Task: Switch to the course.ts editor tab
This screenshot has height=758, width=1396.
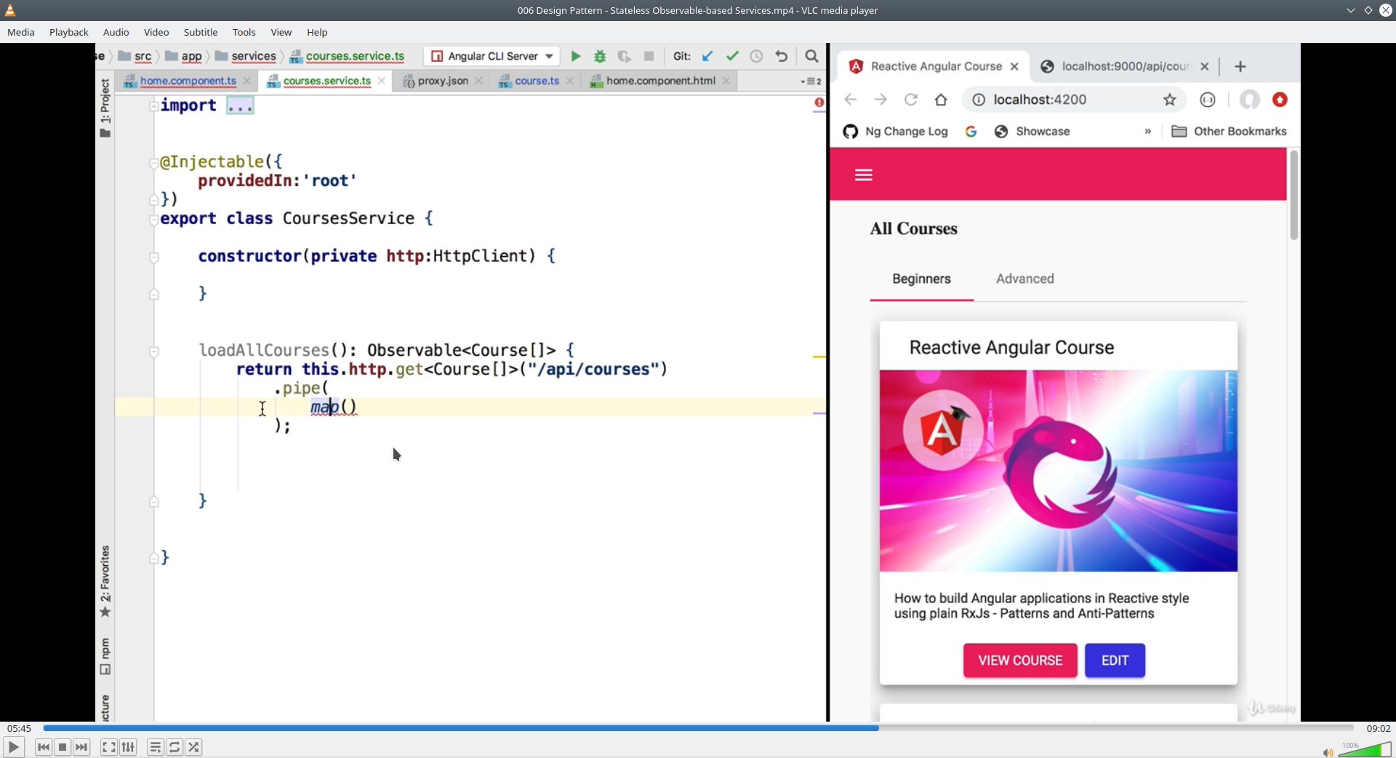Action: (537, 81)
